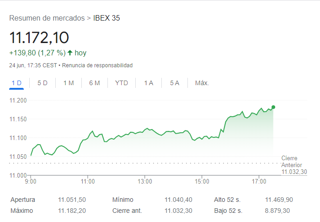Viewport: 320px width, 222px height.
Task: Click the Alto 52 s. value
Action: click(279, 200)
